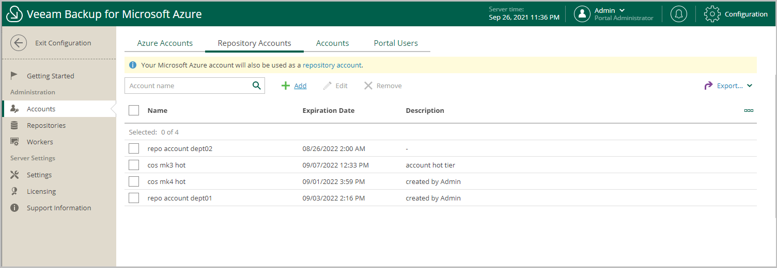Click date 09/01/2022 3:59 PM
The image size is (777, 268).
[334, 181]
